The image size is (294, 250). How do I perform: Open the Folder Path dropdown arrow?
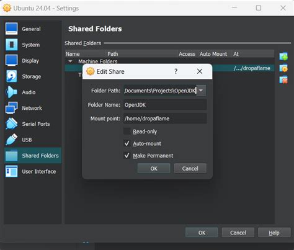(x=201, y=91)
